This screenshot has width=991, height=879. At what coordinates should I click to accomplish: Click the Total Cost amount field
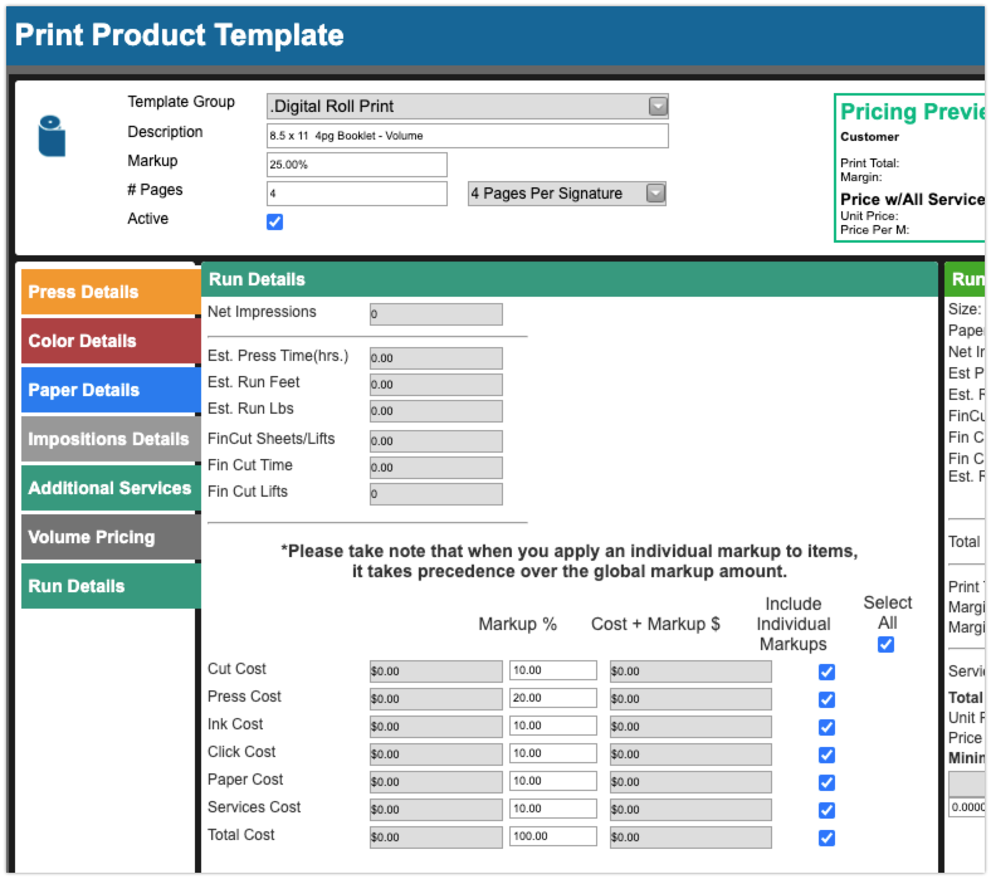436,838
